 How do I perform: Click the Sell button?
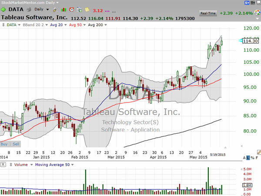(16, 144)
